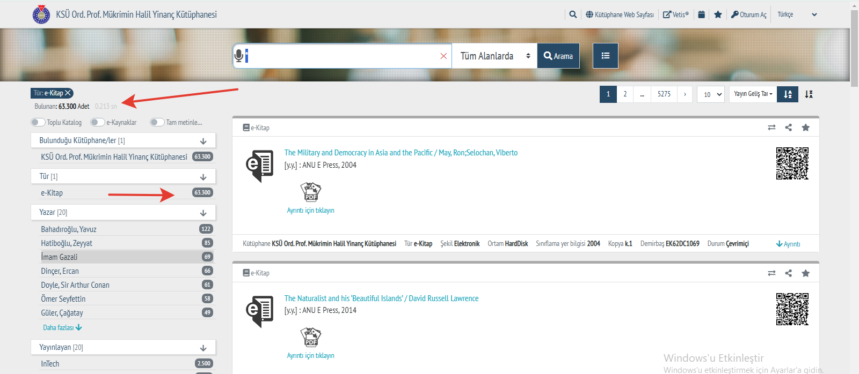Open Kütüphane Web Sayfası menu link
This screenshot has width=859, height=374.
pyautogui.click(x=620, y=14)
